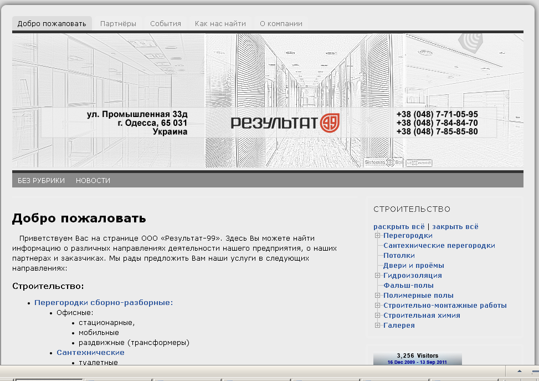Image resolution: width=539 pixels, height=381 pixels.
Task: Open the Полимерные полы sidebar link
Action: point(418,296)
